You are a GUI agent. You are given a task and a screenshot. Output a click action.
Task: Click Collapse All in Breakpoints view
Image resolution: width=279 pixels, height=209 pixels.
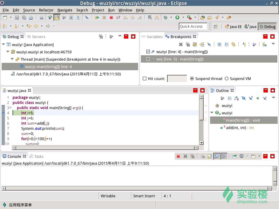[x=226, y=44]
